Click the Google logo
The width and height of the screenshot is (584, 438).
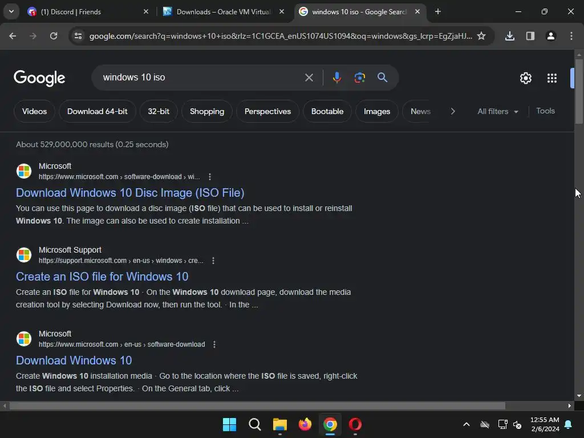pos(39,78)
